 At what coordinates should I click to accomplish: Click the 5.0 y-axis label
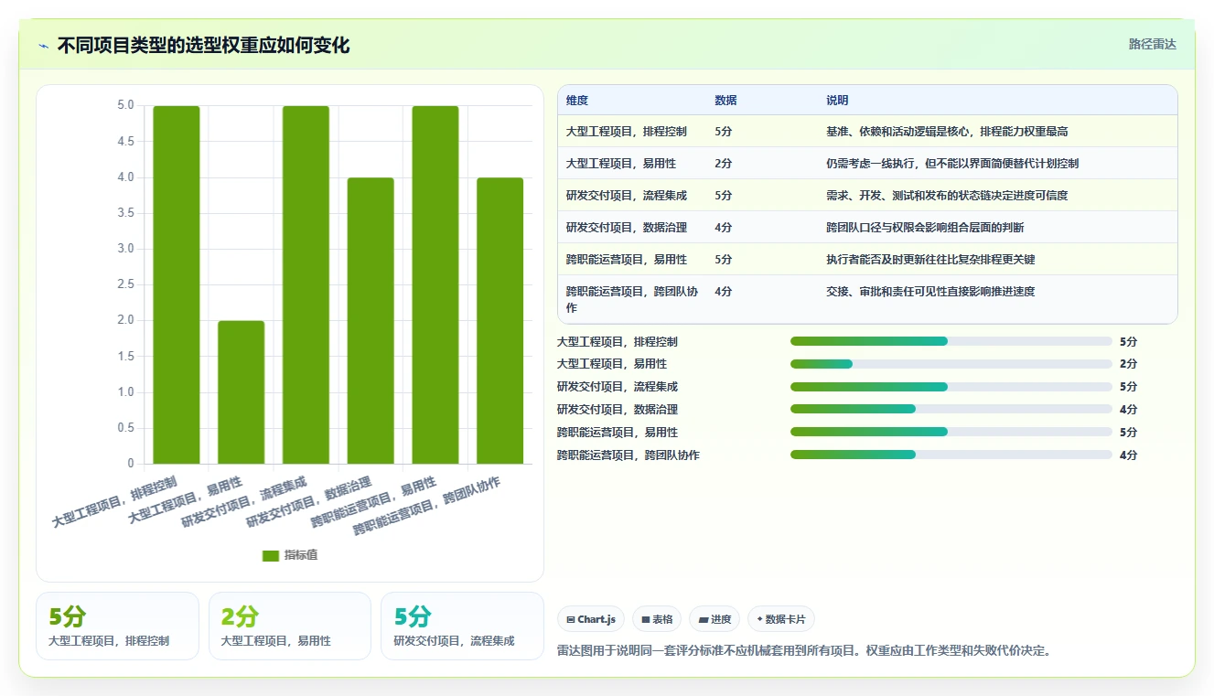tap(125, 105)
